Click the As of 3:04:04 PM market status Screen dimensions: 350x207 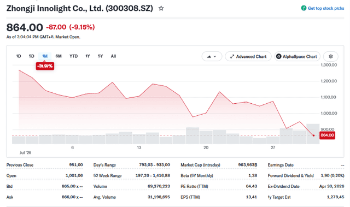[x=43, y=37]
